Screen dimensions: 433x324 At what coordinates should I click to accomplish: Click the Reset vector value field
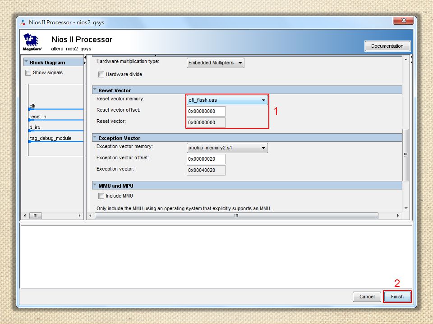[206, 122]
